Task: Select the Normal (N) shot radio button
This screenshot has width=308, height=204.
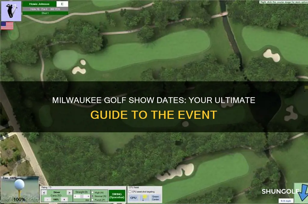Action: (93, 196)
